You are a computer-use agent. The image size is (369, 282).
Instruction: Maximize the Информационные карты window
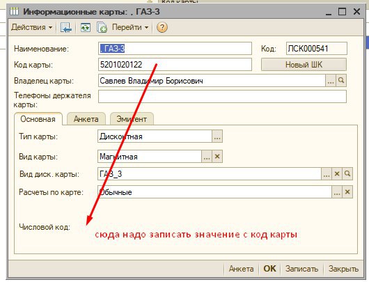[x=342, y=11]
